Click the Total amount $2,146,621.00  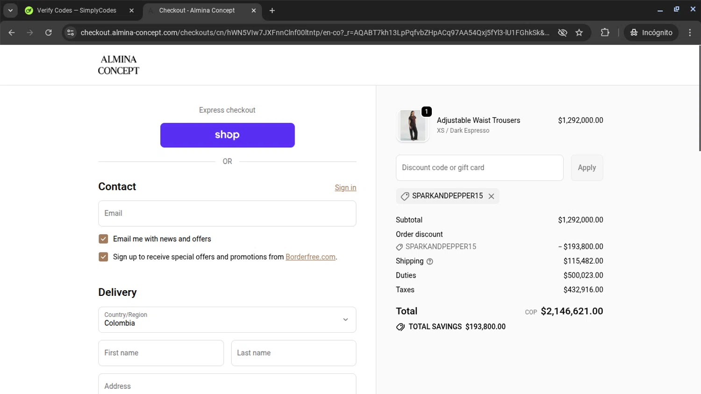[572, 311]
